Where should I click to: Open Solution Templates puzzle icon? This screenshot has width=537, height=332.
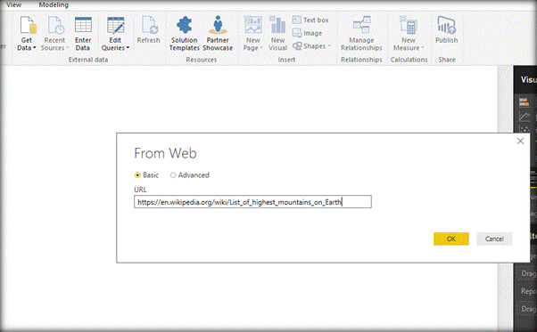coord(185,25)
